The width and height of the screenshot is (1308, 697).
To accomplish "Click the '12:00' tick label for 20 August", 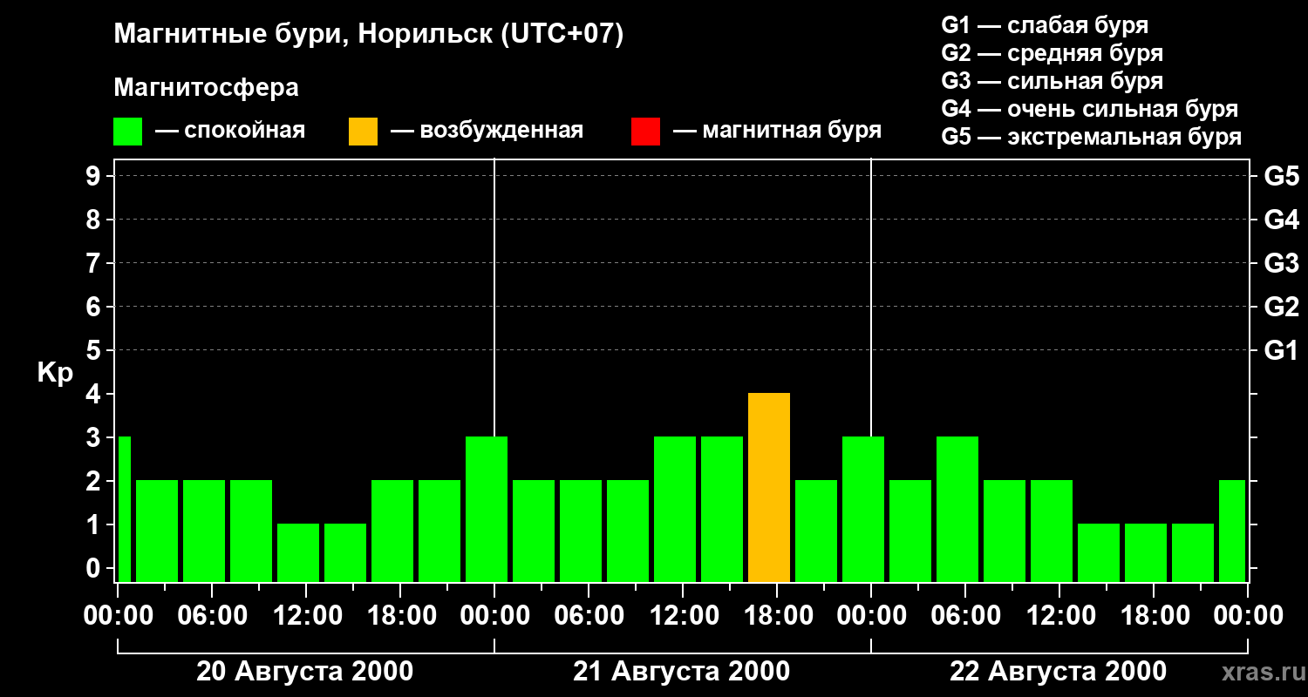I will pos(306,616).
